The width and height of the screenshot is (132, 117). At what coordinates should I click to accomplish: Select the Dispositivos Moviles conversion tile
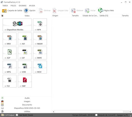coord(17,25)
